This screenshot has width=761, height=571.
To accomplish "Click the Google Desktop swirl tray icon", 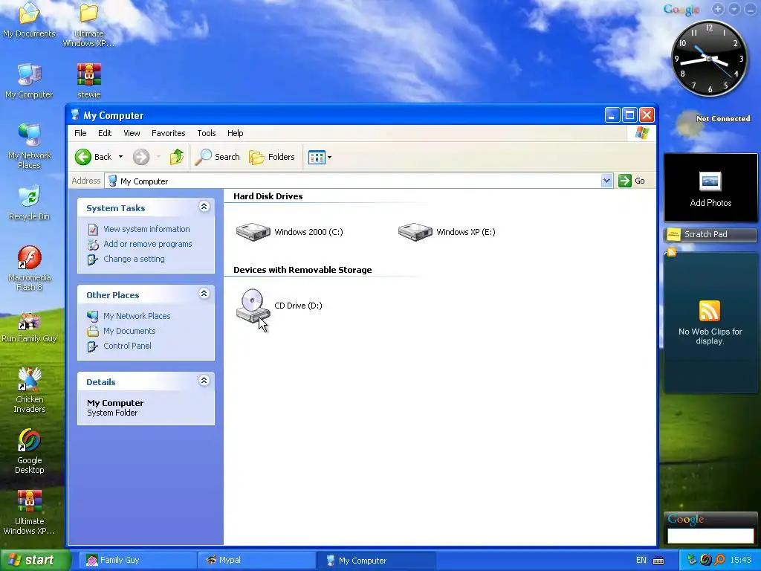I will click(x=706, y=561).
